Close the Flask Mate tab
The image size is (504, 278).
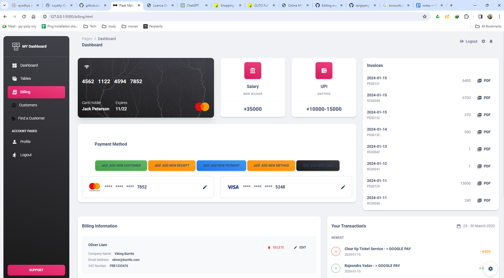(139, 6)
